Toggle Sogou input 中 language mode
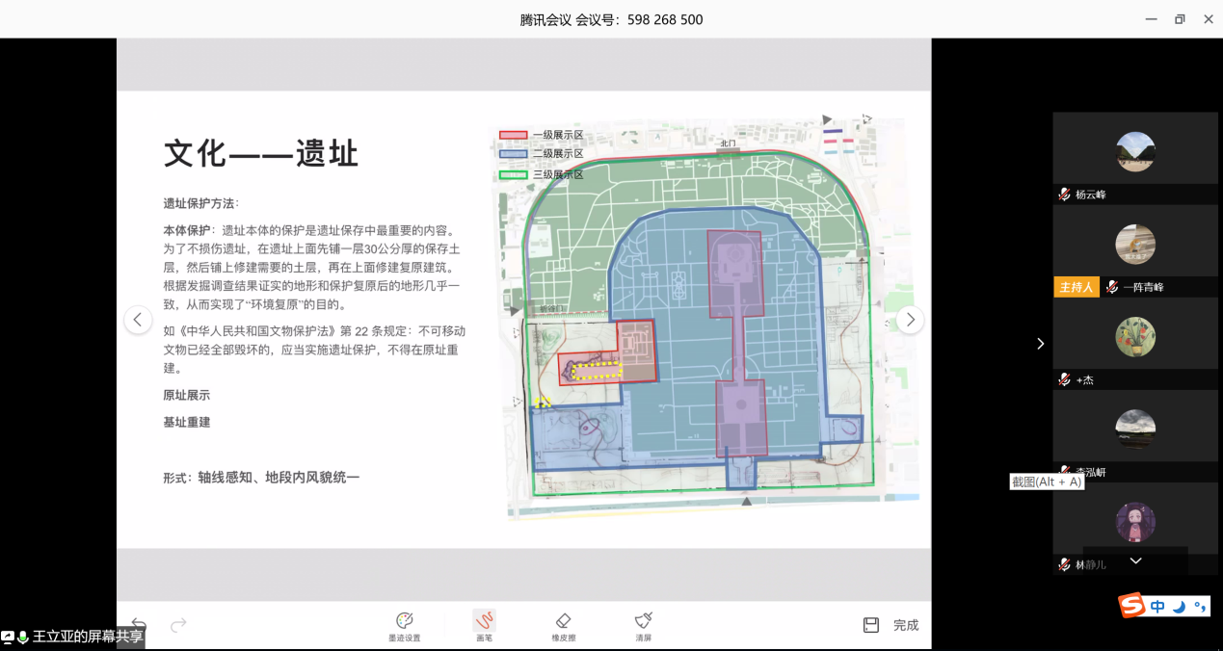 coord(1157,606)
